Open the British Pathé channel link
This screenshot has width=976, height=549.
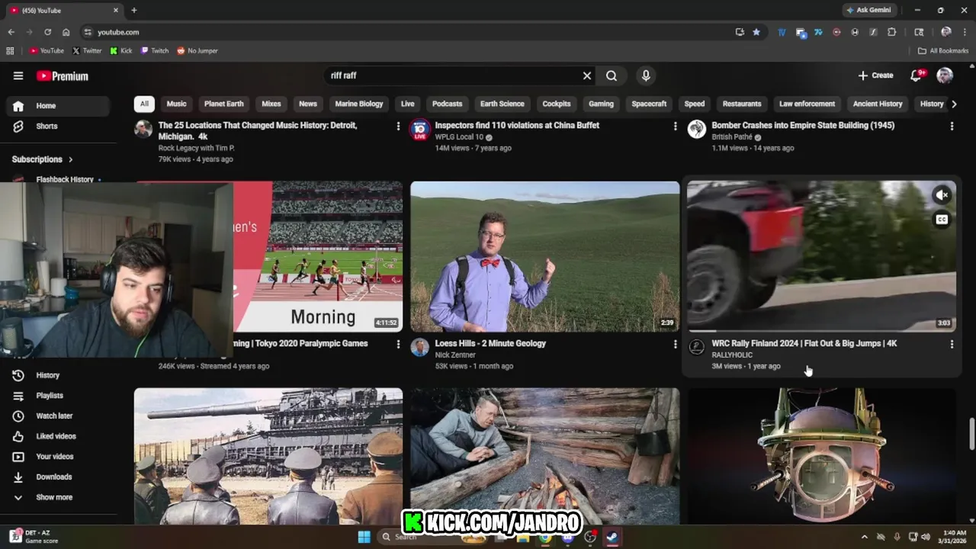tap(732, 137)
